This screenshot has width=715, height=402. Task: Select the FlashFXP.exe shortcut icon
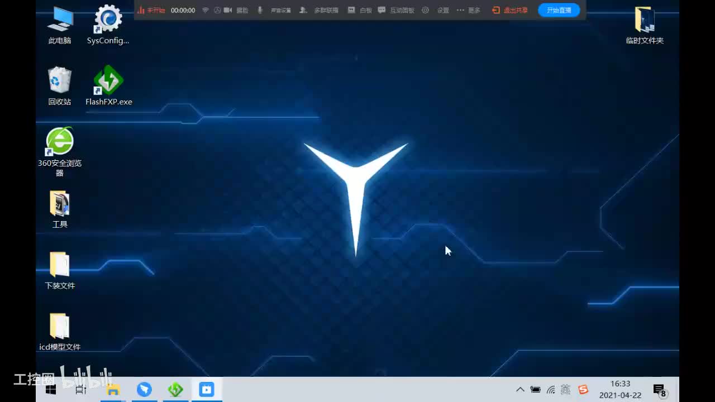coord(108,87)
